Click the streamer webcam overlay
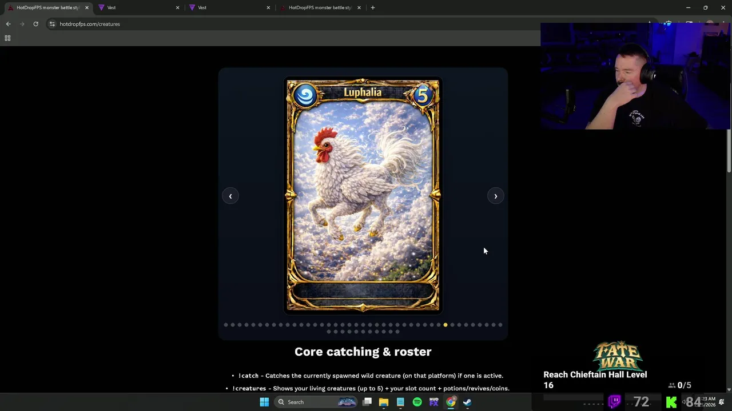The width and height of the screenshot is (732, 411). click(635, 76)
